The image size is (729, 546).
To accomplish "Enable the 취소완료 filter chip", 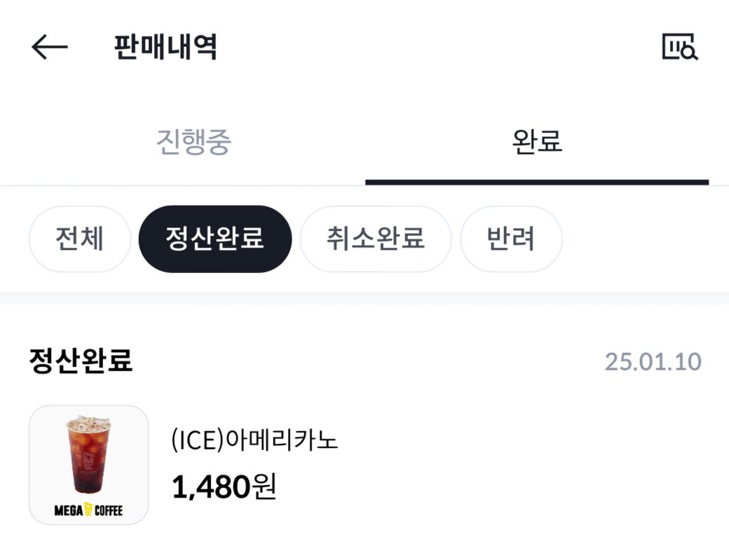I will (375, 239).
